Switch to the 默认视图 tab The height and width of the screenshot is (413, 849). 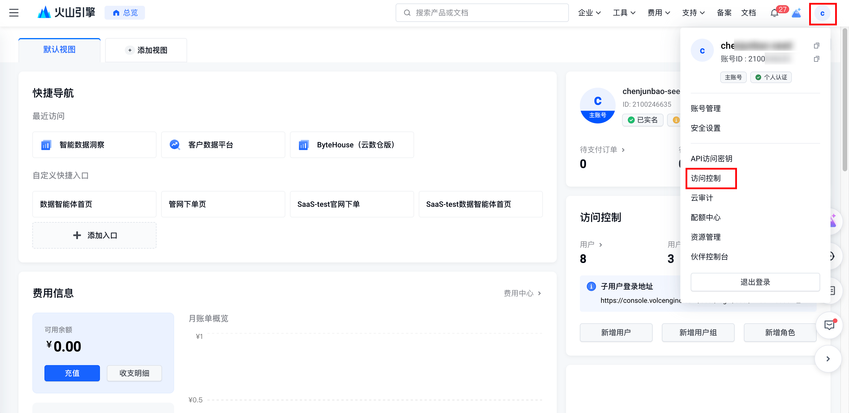click(x=59, y=50)
